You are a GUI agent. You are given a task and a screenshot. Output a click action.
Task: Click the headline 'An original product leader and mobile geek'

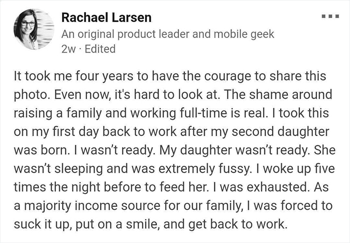[x=167, y=34]
